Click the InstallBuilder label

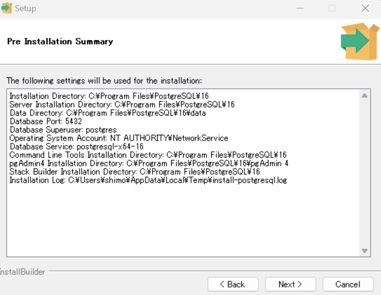tap(22, 272)
